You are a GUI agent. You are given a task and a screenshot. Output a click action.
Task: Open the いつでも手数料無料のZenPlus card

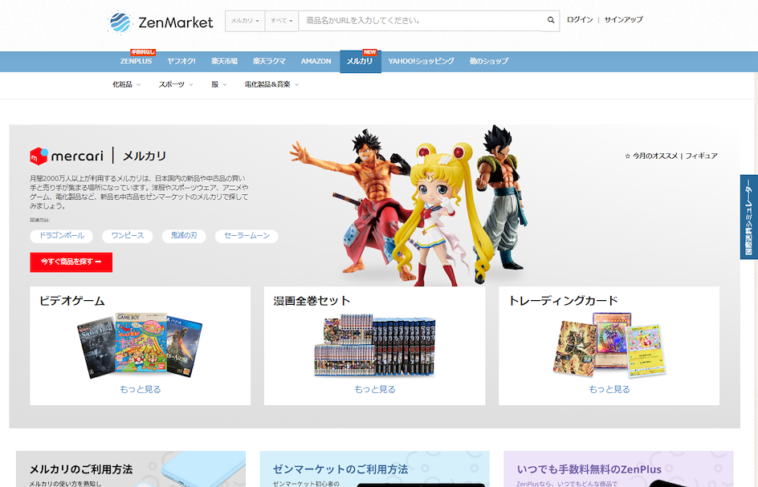coord(618,469)
